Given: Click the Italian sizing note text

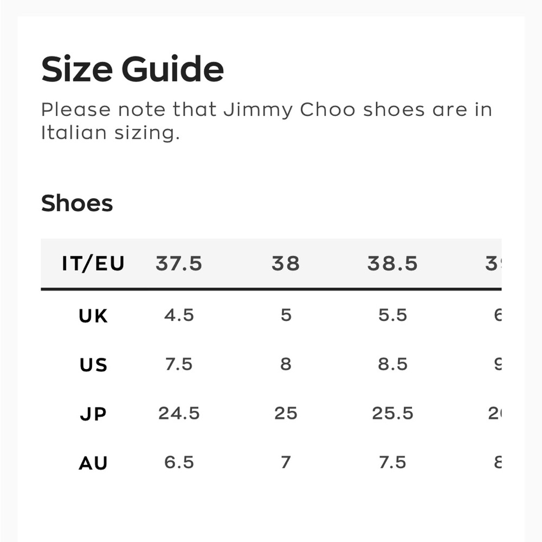Looking at the screenshot, I should 266,121.
